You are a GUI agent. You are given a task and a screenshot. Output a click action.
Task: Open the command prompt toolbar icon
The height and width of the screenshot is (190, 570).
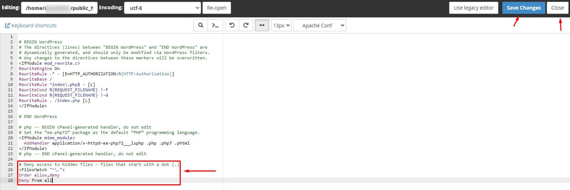pos(215,26)
